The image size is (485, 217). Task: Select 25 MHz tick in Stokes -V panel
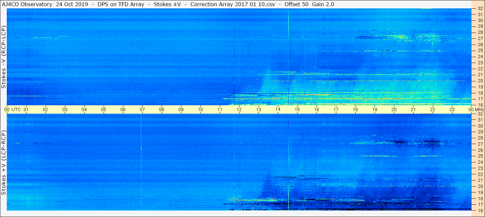[x=480, y=50]
